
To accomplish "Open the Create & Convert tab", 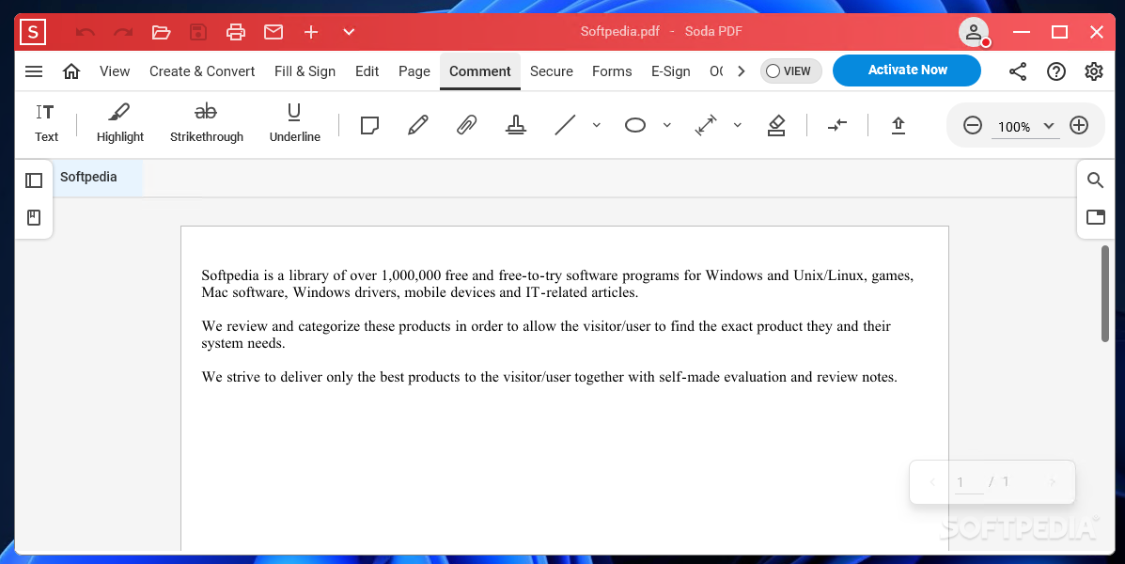I will 202,71.
